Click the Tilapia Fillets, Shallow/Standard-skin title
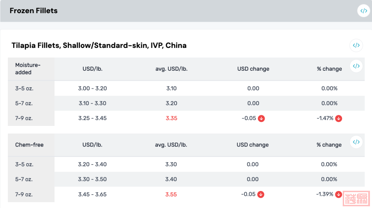 pos(99,45)
